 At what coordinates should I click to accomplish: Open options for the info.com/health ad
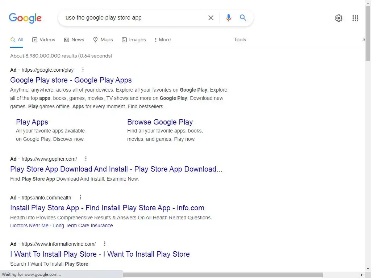point(80,197)
